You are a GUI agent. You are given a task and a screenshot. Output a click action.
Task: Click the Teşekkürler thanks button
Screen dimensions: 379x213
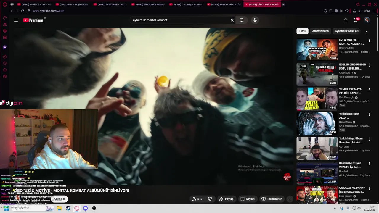coord(272,199)
